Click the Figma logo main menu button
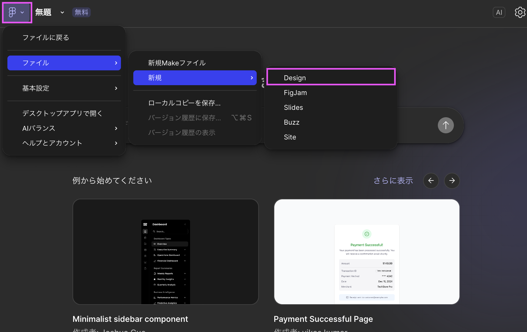Viewport: 527px width, 332px height. 17,12
